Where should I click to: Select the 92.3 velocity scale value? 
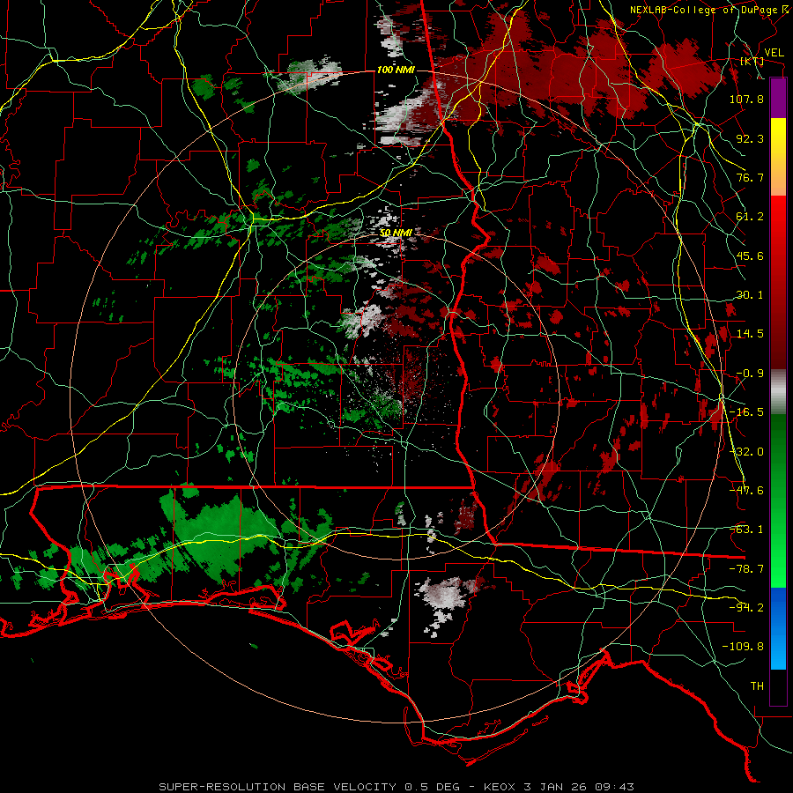[x=750, y=138]
